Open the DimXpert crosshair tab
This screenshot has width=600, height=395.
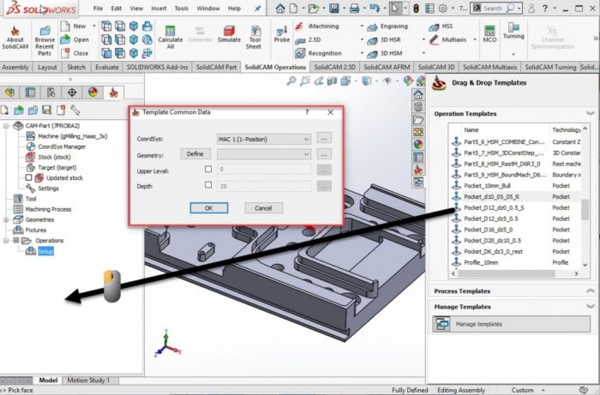(72, 93)
